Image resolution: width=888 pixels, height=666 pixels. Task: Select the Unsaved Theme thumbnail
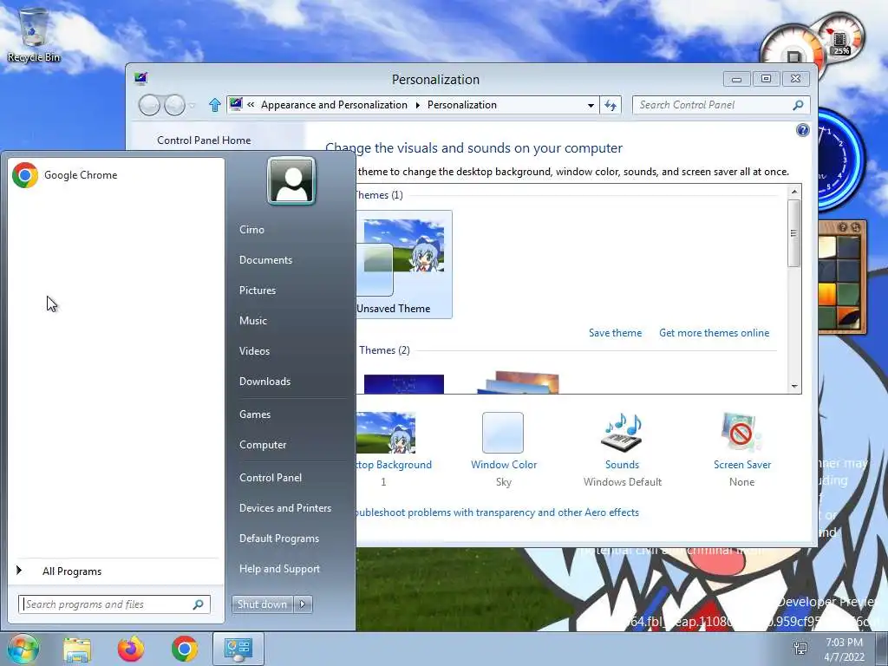(404, 264)
